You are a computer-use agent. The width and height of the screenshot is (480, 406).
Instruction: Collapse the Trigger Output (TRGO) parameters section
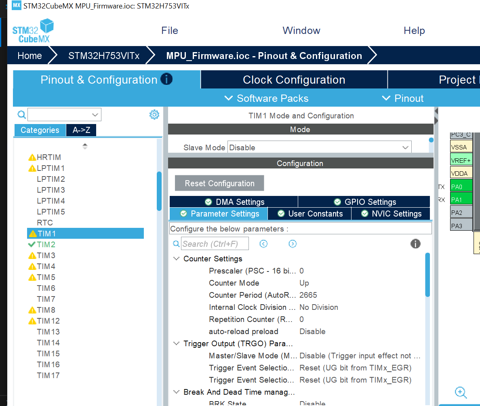tap(177, 343)
